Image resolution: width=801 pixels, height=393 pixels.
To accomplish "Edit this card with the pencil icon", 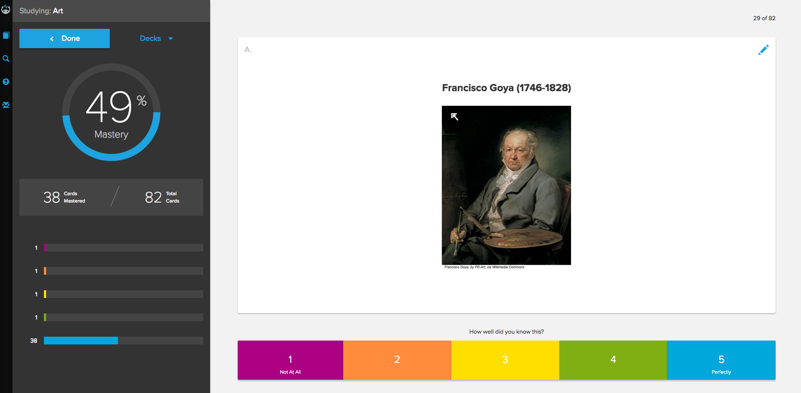I will [x=763, y=50].
